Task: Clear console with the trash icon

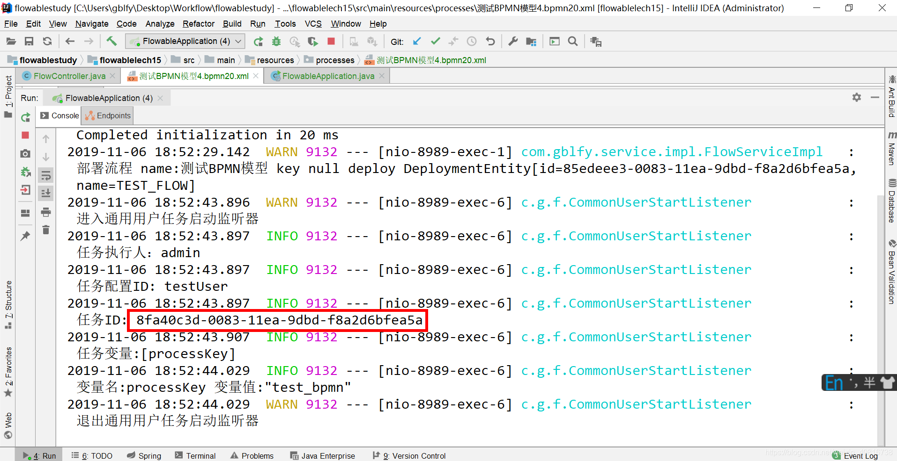Action: pyautogui.click(x=46, y=230)
